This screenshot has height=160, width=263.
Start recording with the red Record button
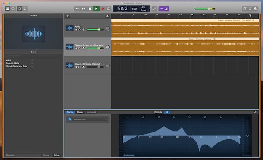coord(103,9)
